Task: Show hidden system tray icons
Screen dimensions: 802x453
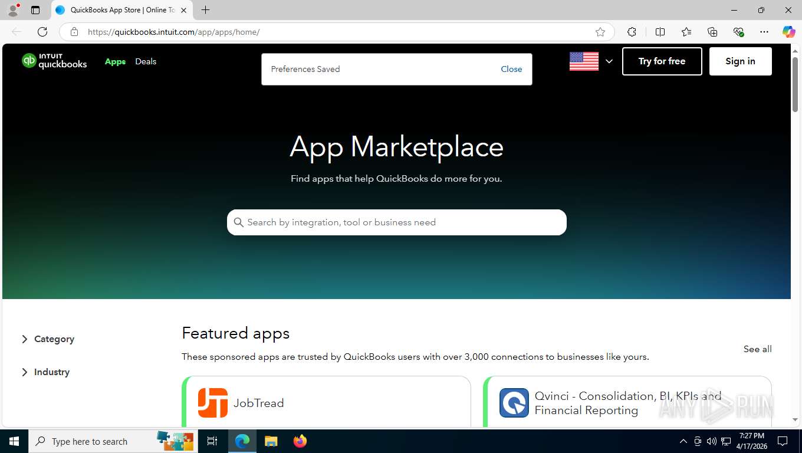Action: tap(683, 441)
